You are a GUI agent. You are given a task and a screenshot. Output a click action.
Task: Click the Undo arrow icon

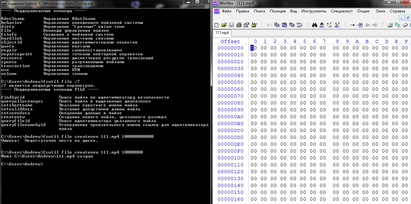click(x=269, y=25)
